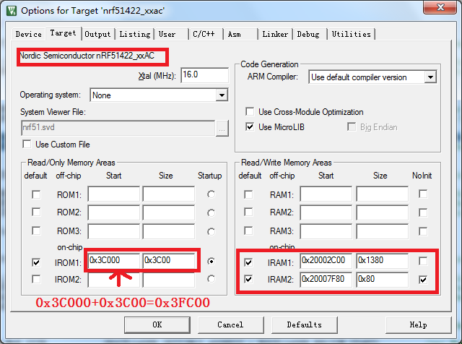Viewport: 462px width, 344px height.
Task: Check the RAM2 default checkbox
Action: click(x=248, y=212)
